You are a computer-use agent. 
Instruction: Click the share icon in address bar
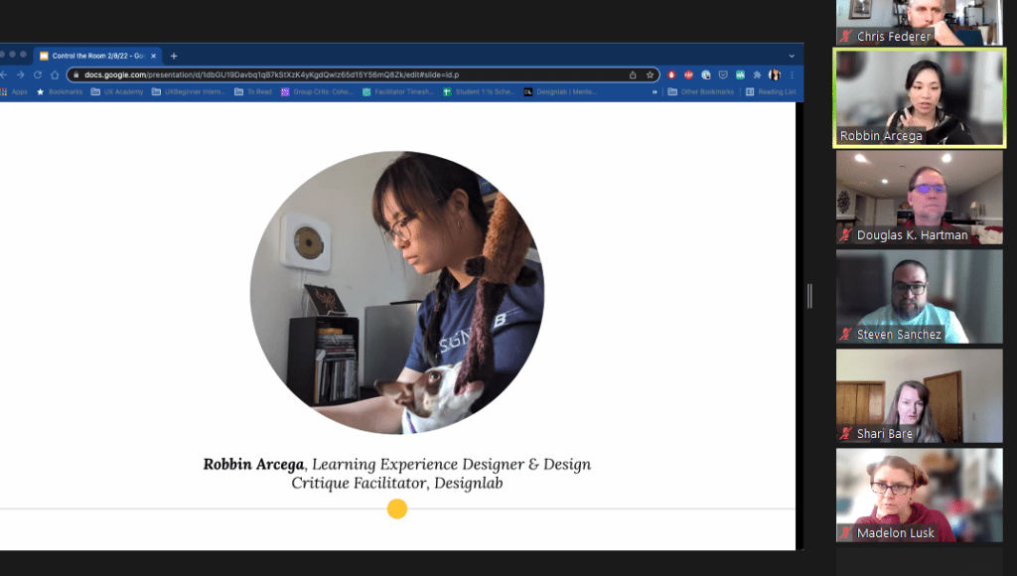coord(633,74)
